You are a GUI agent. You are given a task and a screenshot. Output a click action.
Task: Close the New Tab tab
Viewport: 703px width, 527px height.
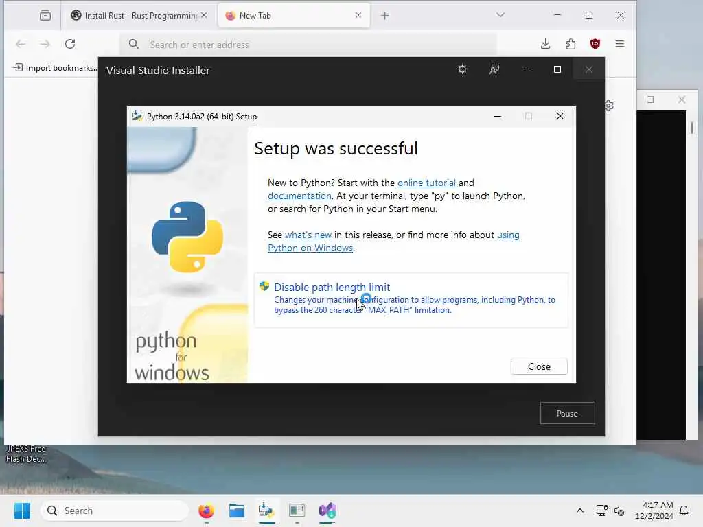coord(358,15)
